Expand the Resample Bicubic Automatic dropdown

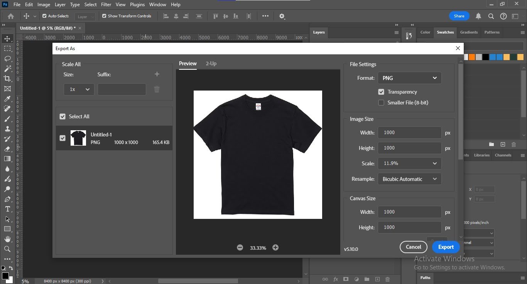tap(409, 179)
